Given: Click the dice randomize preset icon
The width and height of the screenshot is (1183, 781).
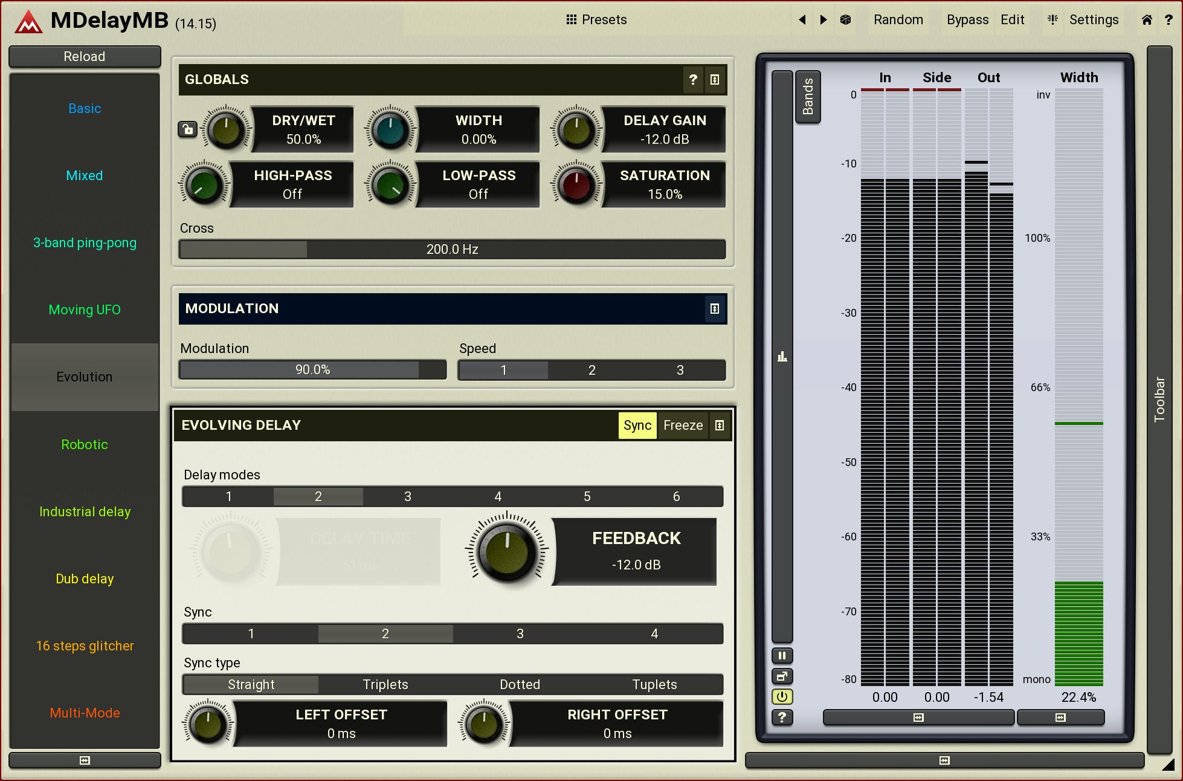Looking at the screenshot, I should click(x=845, y=20).
